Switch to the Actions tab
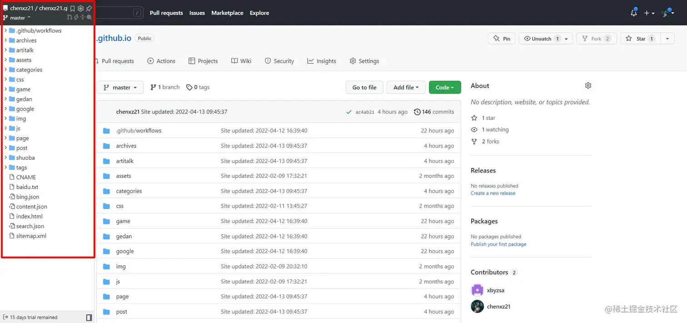687x323 pixels. tap(161, 61)
